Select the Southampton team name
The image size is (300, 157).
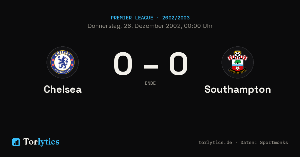[x=238, y=89]
